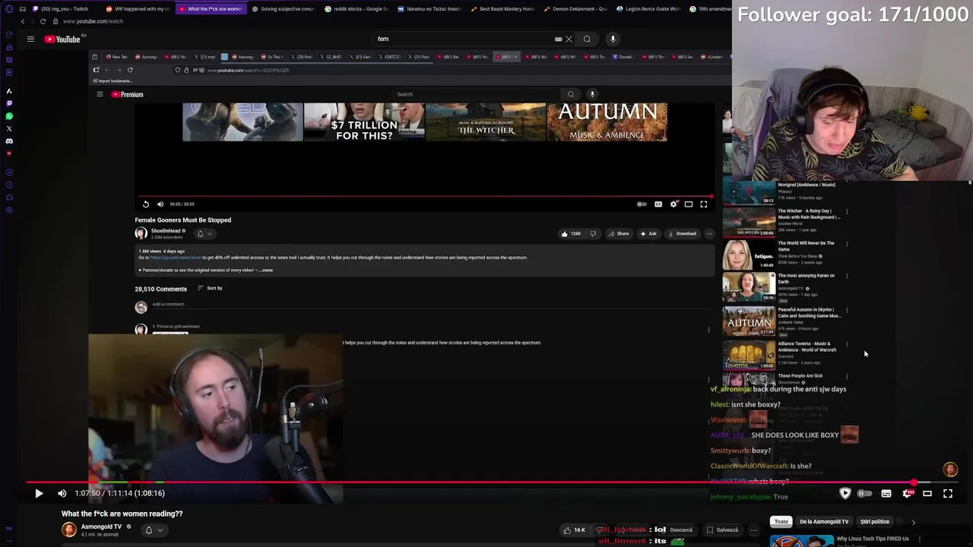Show more filter chips with the chevron

(x=913, y=522)
